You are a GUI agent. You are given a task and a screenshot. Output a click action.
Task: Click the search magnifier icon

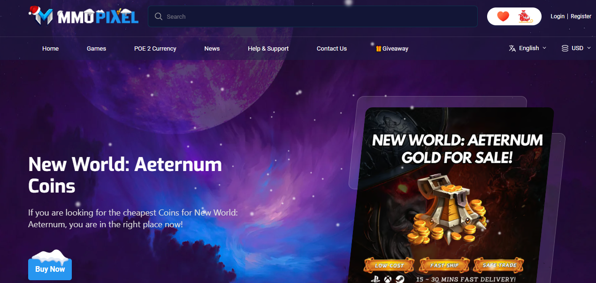click(159, 16)
